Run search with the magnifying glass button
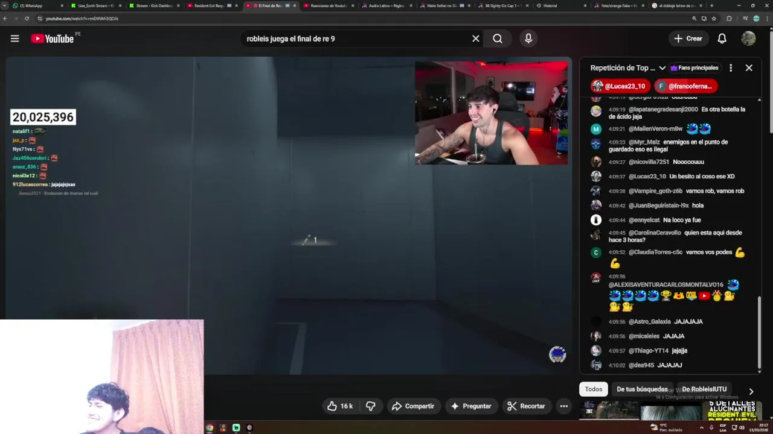 [x=498, y=39]
